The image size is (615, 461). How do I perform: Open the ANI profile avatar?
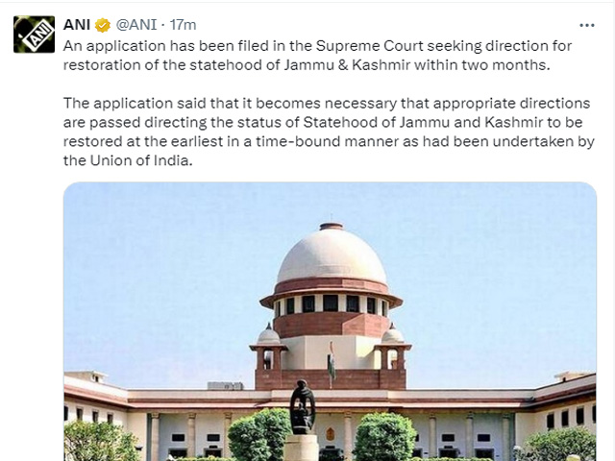pos(35,35)
